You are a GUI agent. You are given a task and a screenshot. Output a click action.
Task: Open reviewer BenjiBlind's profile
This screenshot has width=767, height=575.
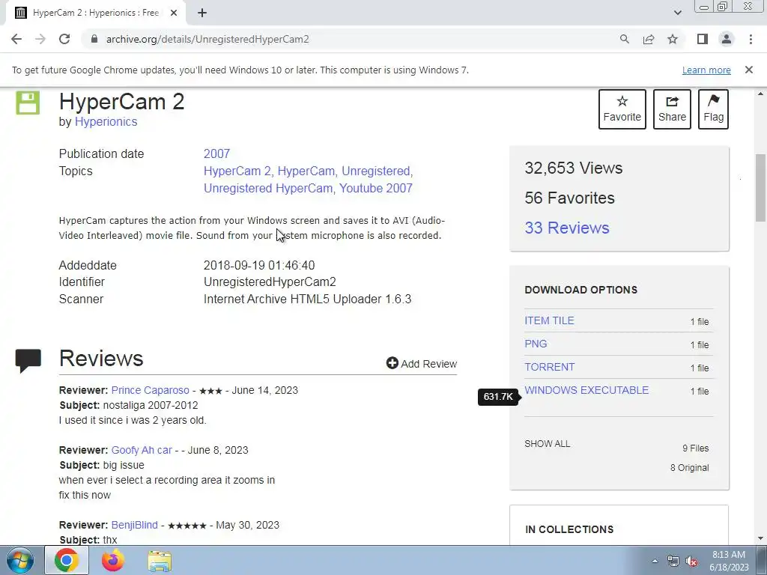coord(135,525)
